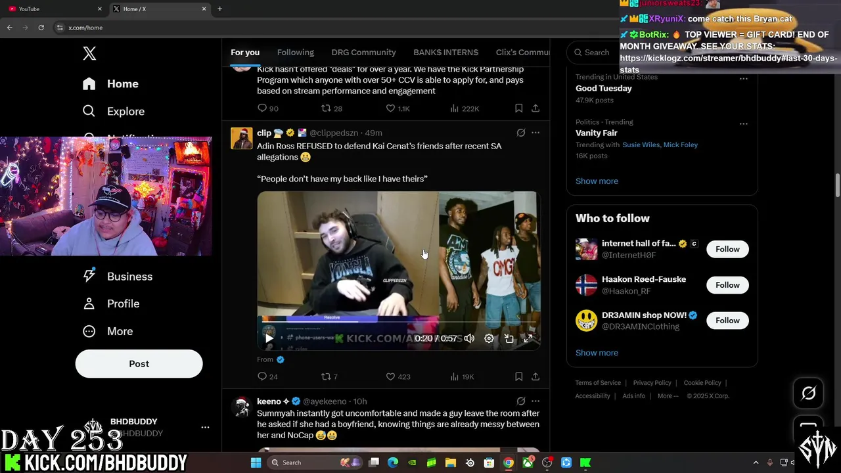Follow DR3AMIN shop NOW! account
The height and width of the screenshot is (473, 841).
tap(727, 321)
